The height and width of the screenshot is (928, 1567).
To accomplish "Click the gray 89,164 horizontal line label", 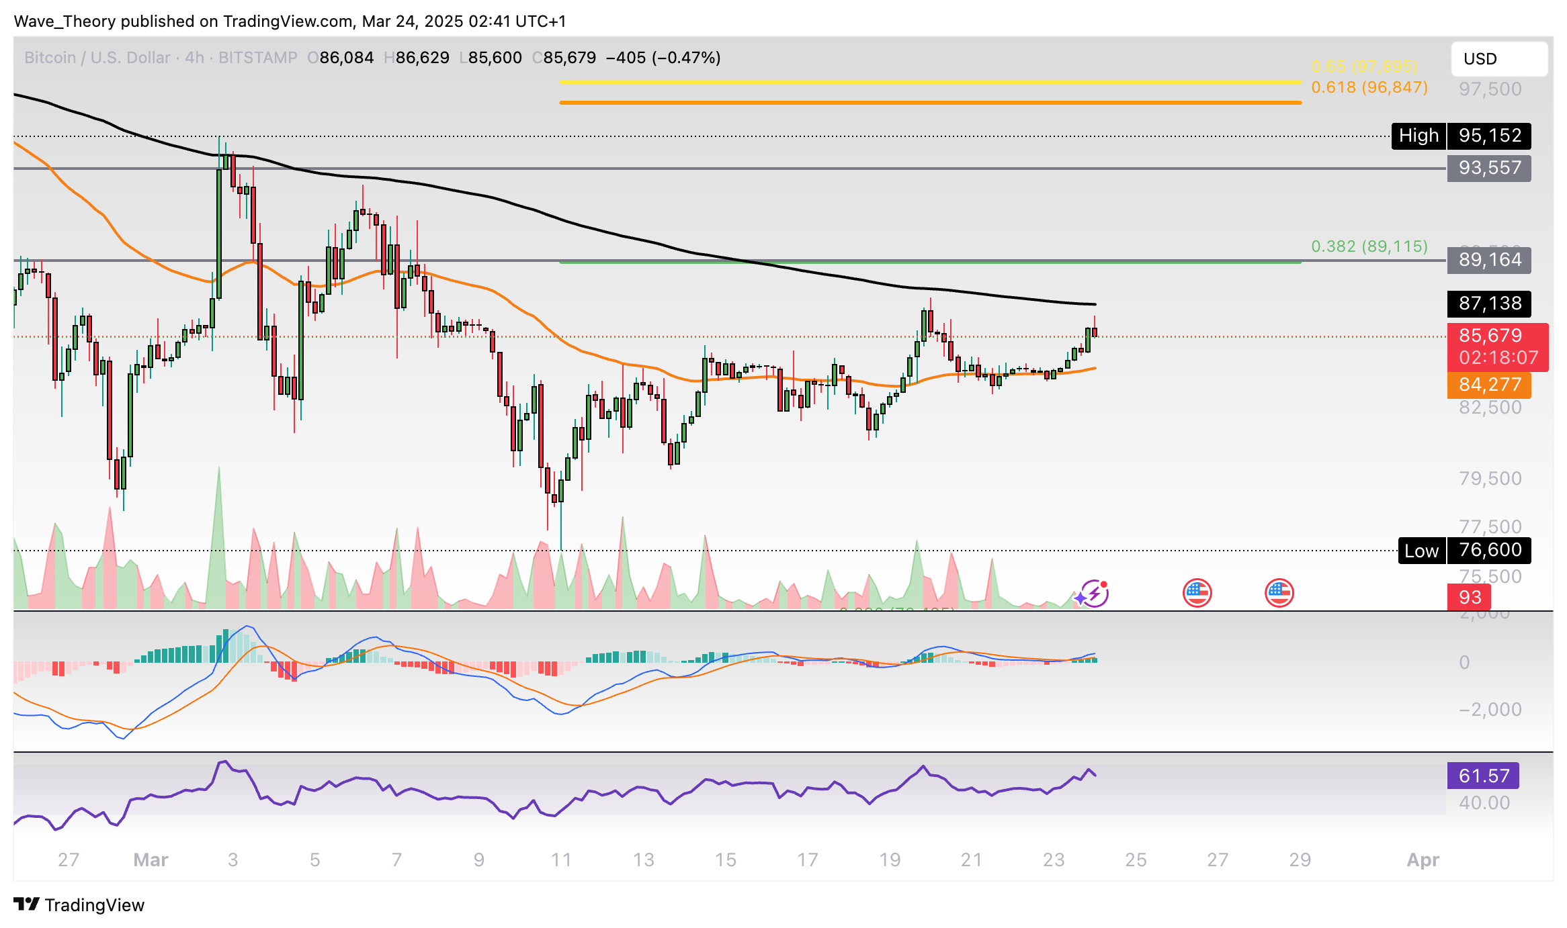I will [1489, 260].
